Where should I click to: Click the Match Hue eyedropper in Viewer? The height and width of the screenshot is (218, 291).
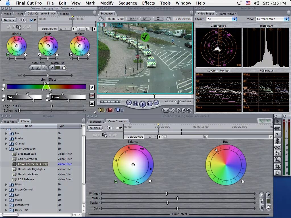pos(52,68)
